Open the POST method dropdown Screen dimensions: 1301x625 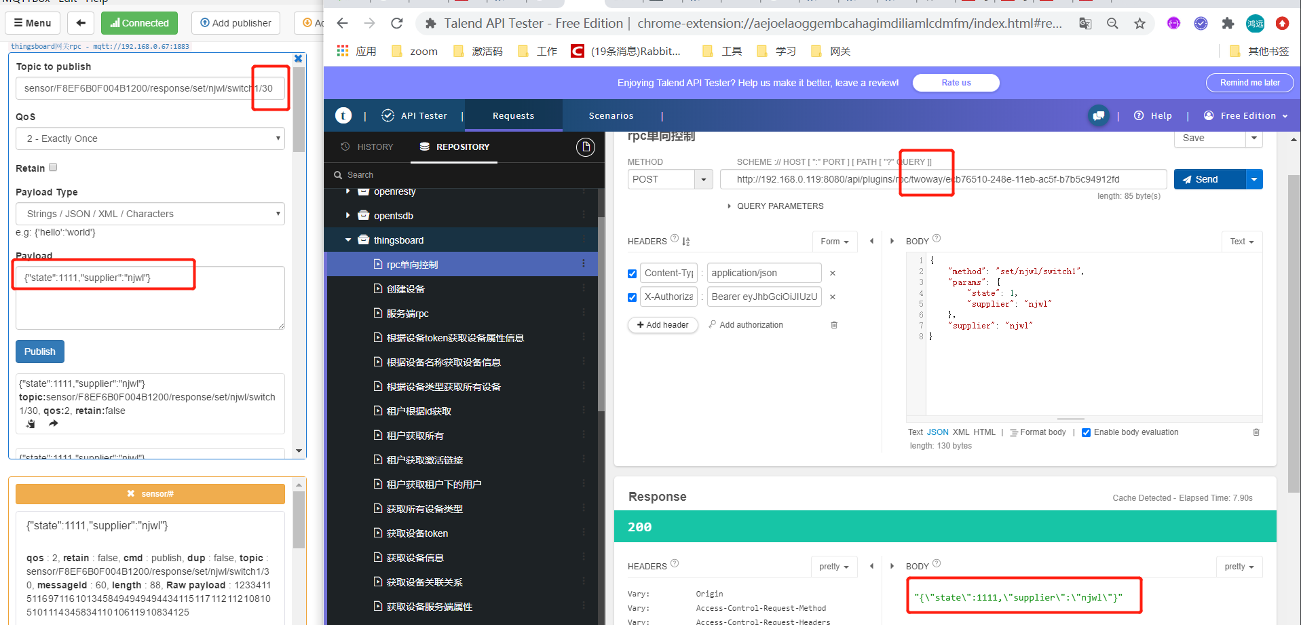tap(702, 178)
